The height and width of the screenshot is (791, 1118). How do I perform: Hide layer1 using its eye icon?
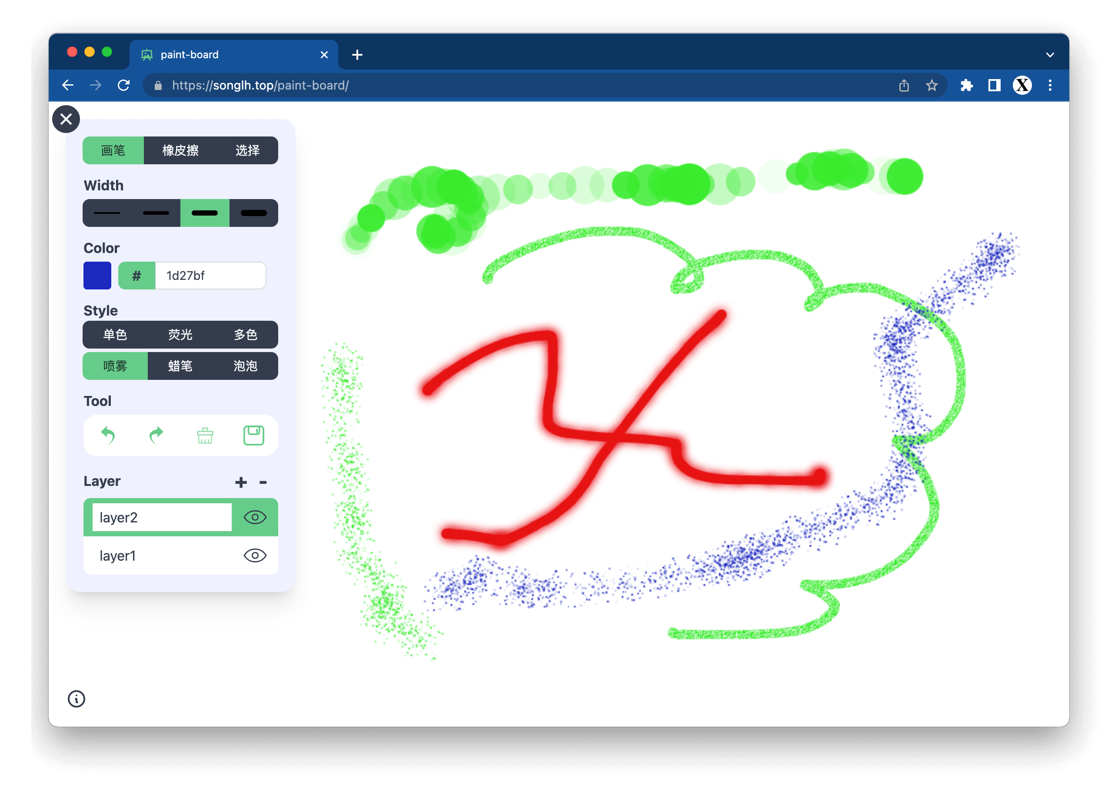[x=255, y=555]
